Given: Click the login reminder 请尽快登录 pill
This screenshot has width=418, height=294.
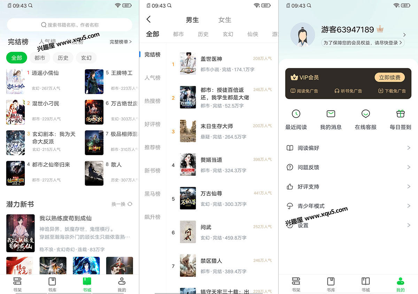Looking at the screenshot, I should click(363, 43).
